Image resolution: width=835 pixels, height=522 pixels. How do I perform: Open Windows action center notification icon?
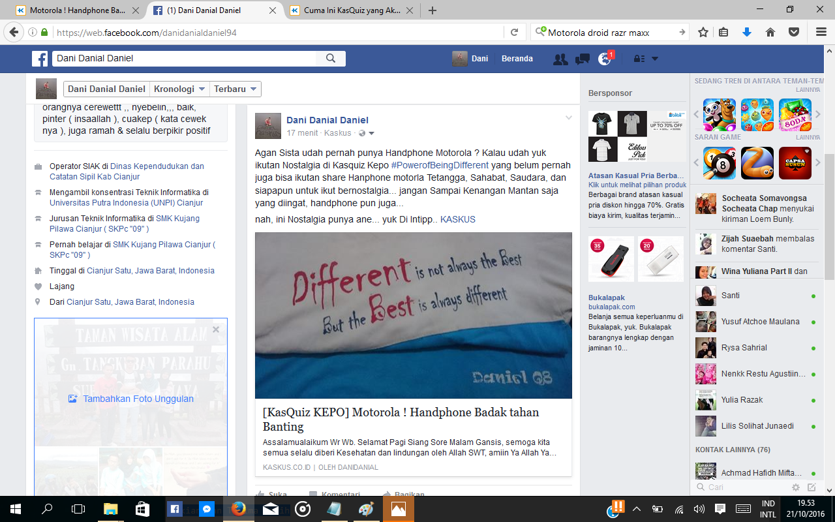720,509
